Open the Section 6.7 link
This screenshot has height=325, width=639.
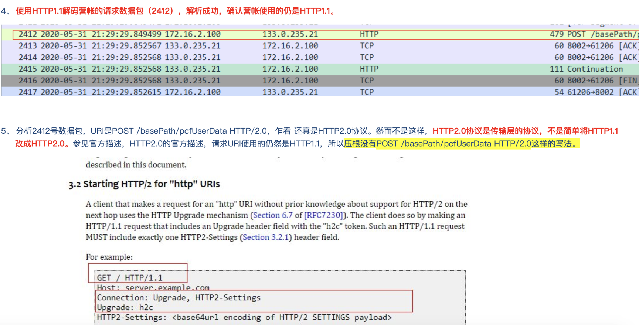(273, 215)
